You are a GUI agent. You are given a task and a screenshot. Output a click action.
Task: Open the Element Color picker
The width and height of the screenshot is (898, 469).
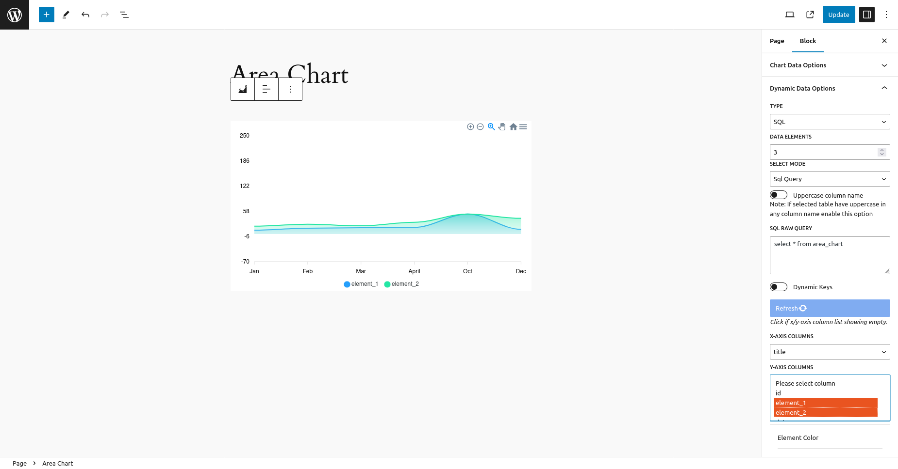pos(798,438)
